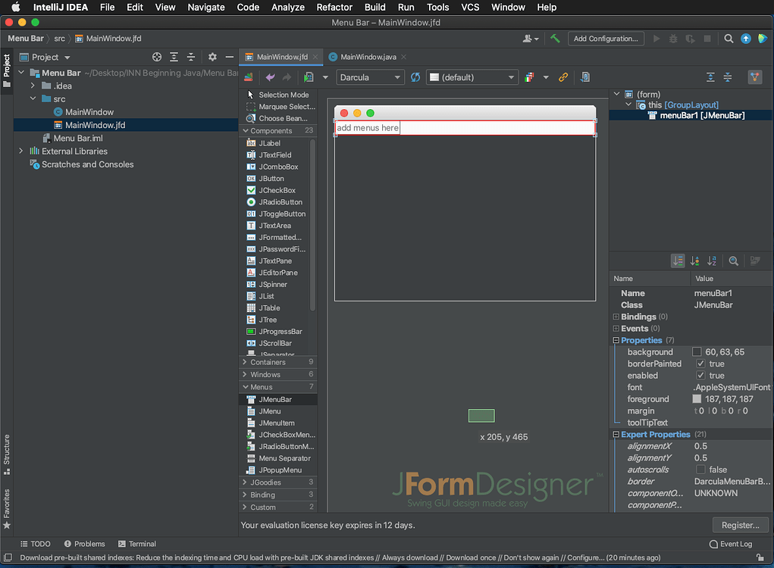
Task: Toggle the borderPainted checkbox
Action: coord(700,364)
